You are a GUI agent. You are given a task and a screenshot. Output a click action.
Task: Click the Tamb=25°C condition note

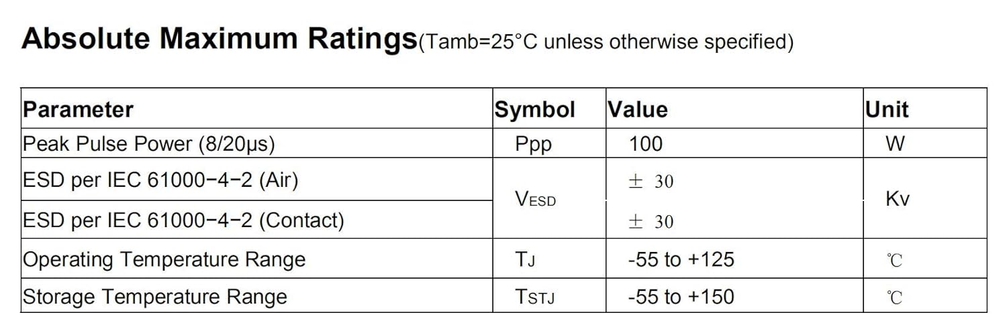point(606,42)
